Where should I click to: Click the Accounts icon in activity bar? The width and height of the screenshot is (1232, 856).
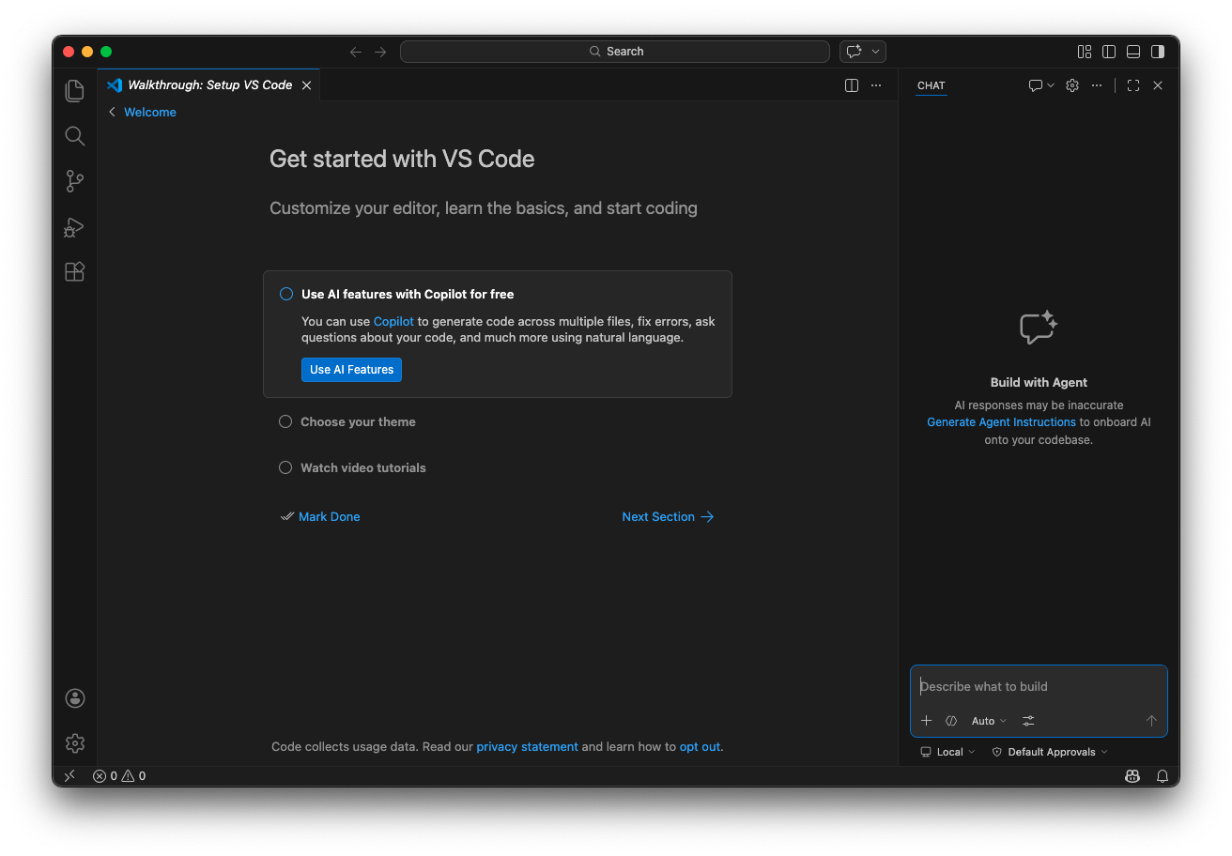tap(75, 698)
